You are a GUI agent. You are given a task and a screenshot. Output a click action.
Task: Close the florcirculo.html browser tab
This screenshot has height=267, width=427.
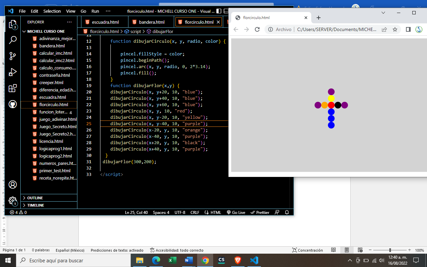pos(306,18)
